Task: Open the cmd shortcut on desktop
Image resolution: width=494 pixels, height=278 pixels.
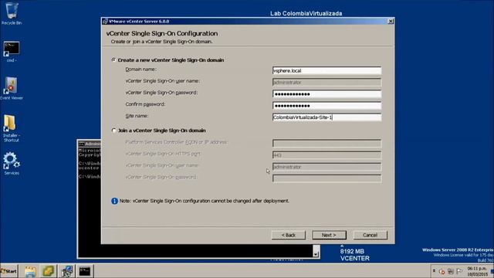Action: pos(12,52)
